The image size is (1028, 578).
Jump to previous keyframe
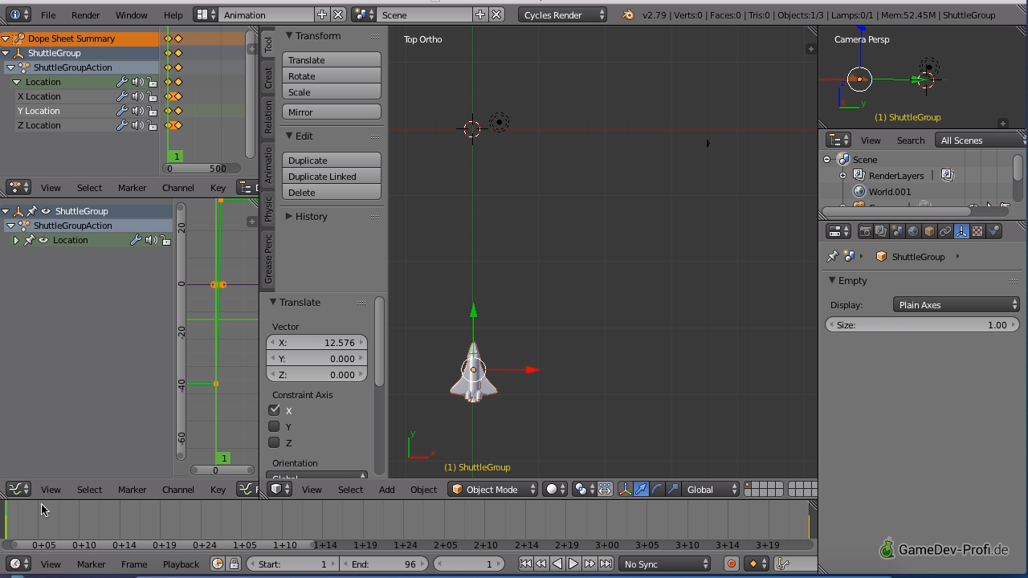coord(541,564)
